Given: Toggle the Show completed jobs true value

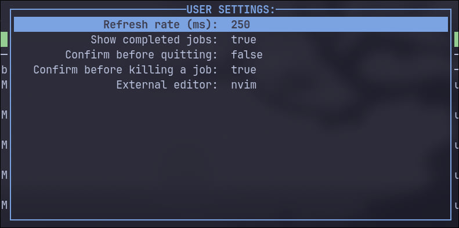Looking at the screenshot, I should 244,40.
